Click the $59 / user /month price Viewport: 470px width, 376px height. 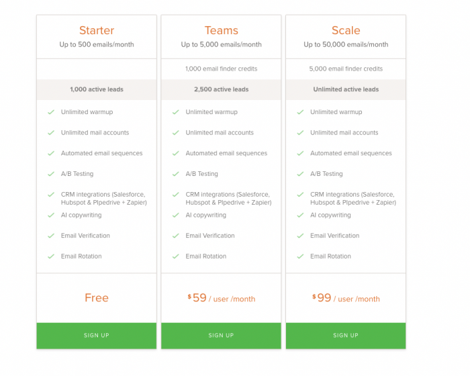[x=221, y=298]
